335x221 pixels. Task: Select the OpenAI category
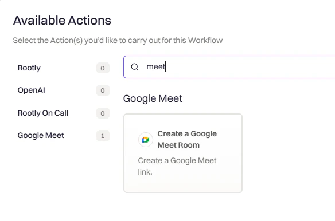pos(63,90)
